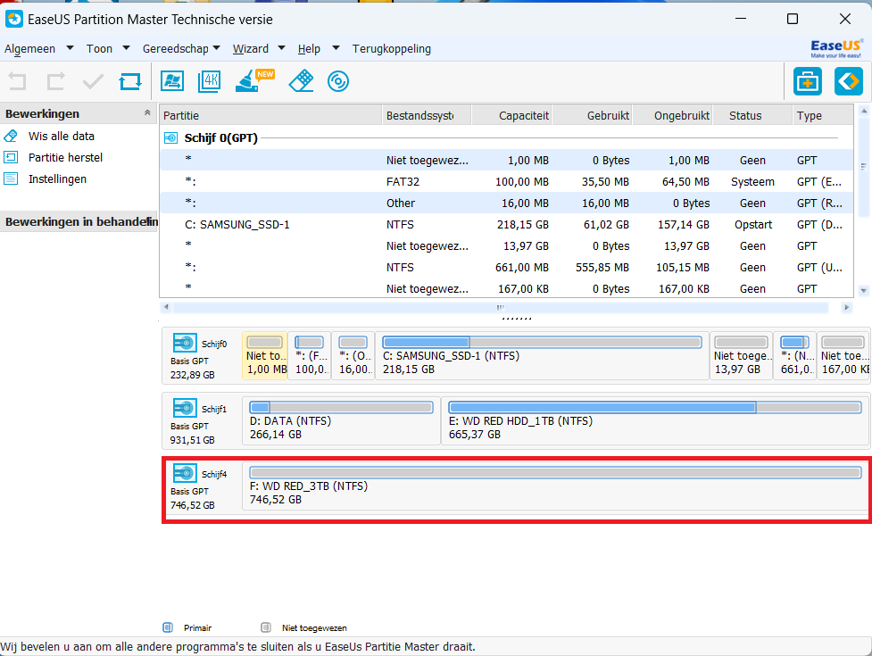The image size is (872, 656).
Task: Select the 167,00 KB unallocated map block
Action: tap(843, 356)
